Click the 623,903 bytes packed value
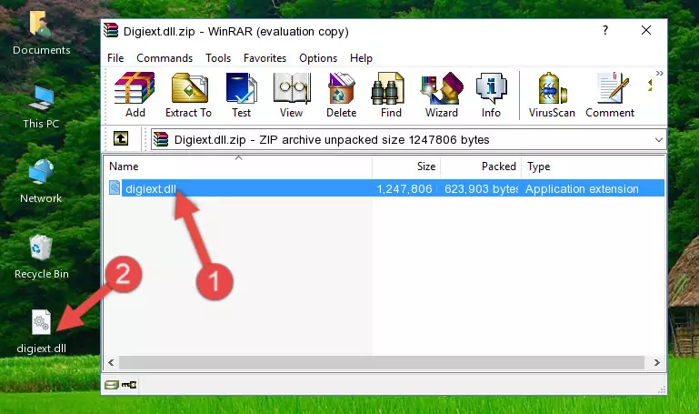Viewport: 699px width, 414px height. click(x=481, y=188)
